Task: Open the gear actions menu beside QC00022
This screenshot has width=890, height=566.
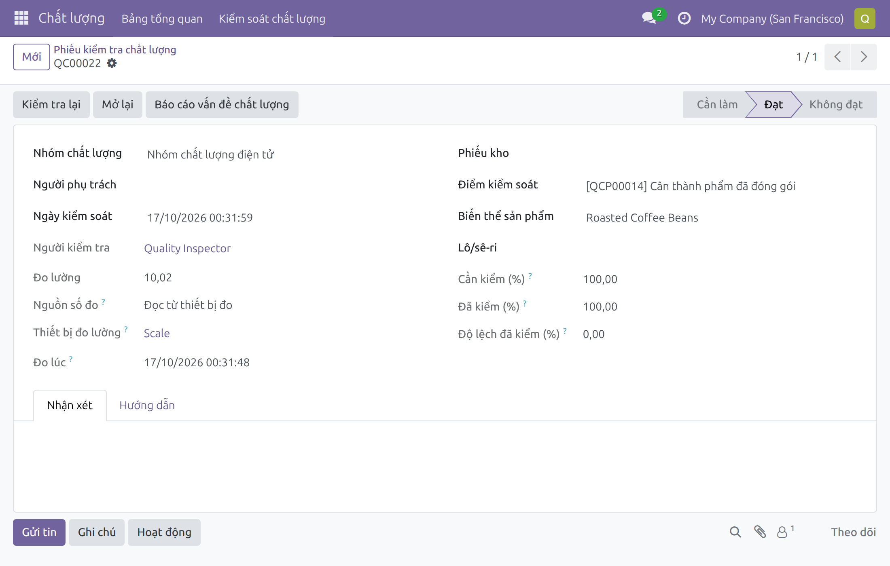Action: pos(112,63)
